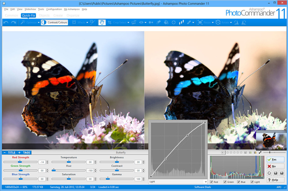Click the paint bucket fill icon
This screenshot has width=288, height=191.
(x=166, y=22)
